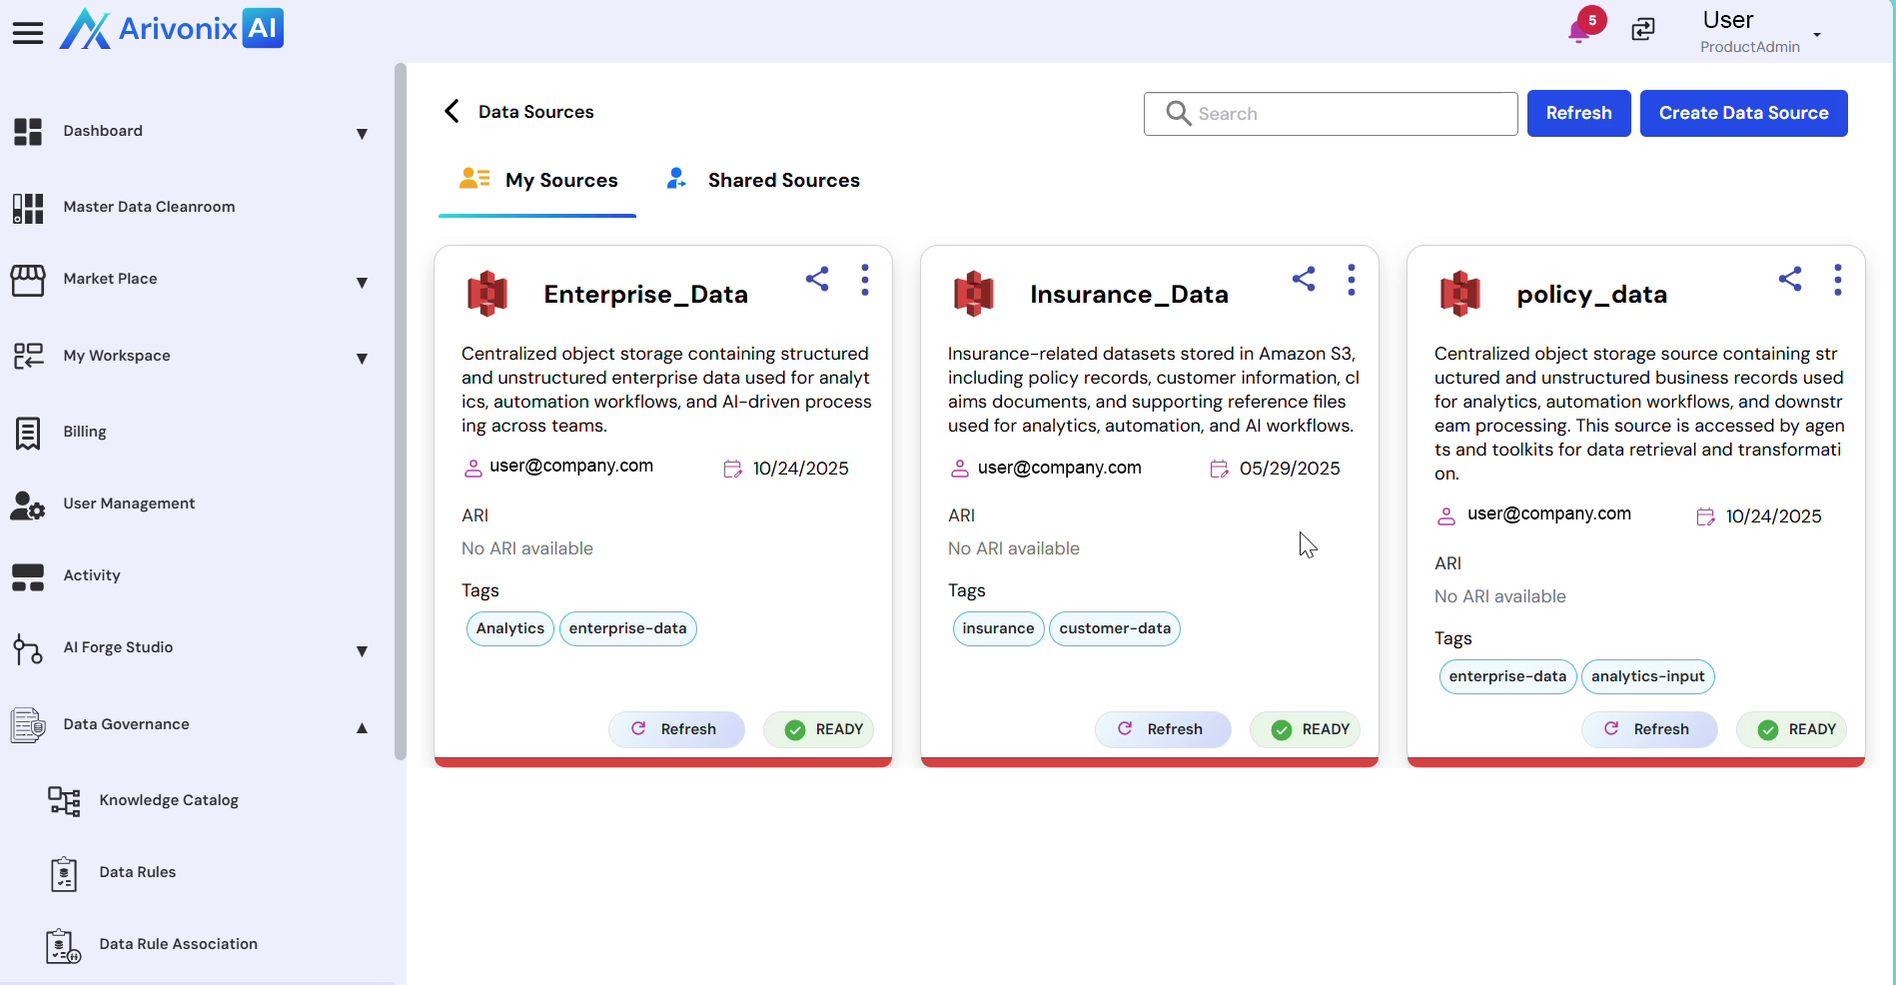Expand the Dashboard menu
Screen dimensions: 1896x985
tap(362, 134)
